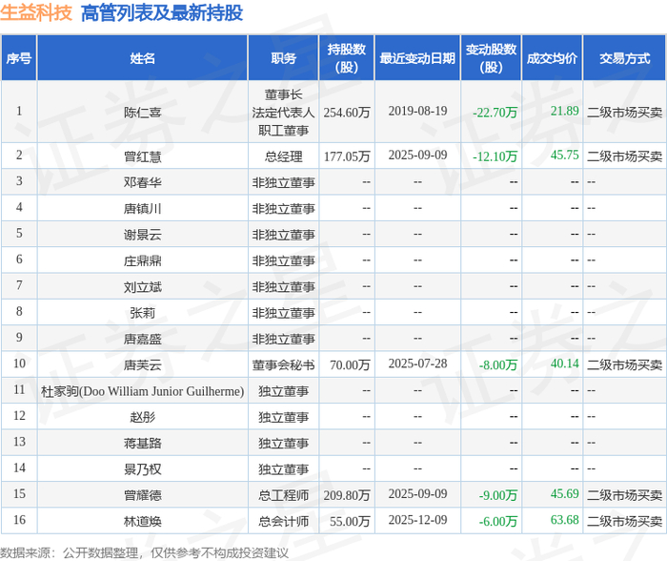Click the 持股数(股) column header
The width and height of the screenshot is (667, 561).
(347, 58)
